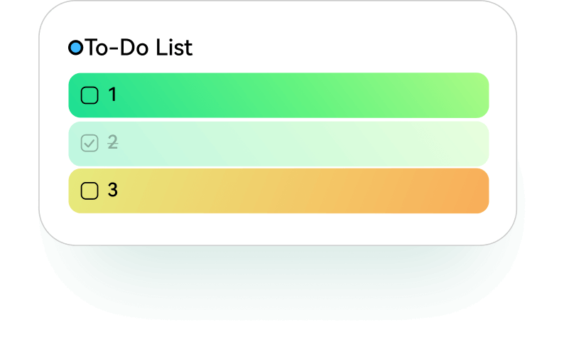Screen dimensions: 564x357
Task: Click the empty square icon in task 3
Action: click(x=90, y=191)
